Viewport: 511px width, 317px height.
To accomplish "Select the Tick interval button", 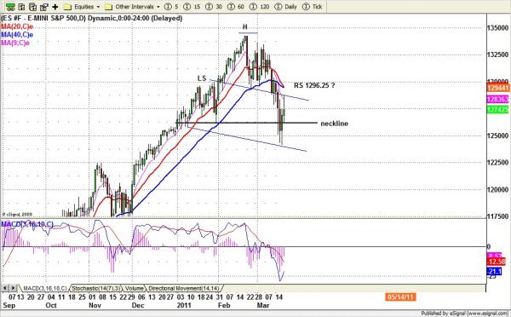I will 313,7.
